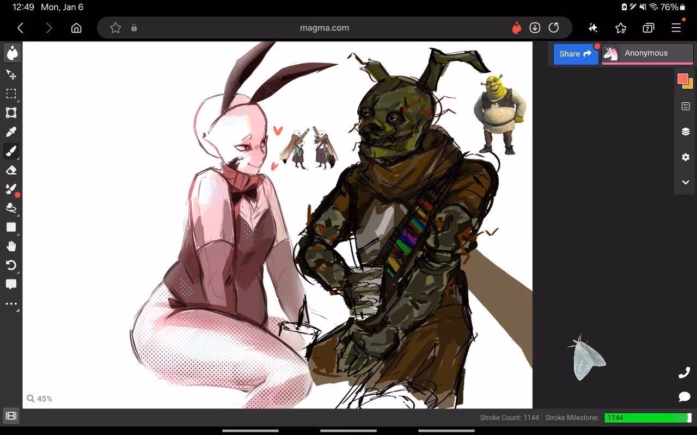697x435 pixels.
Task: Click the undo rotate arrow icon
Action: point(11,265)
